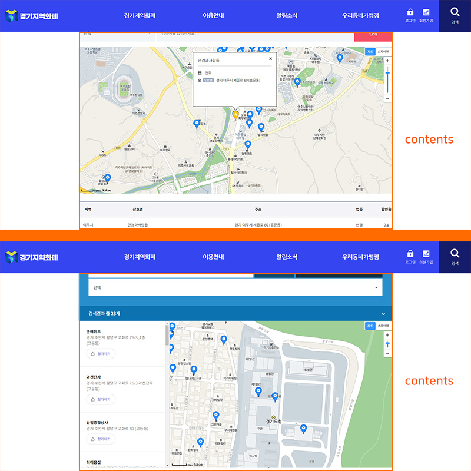Open 알림소식 menu in the lower header
This screenshot has width=471, height=471.
coord(287,257)
